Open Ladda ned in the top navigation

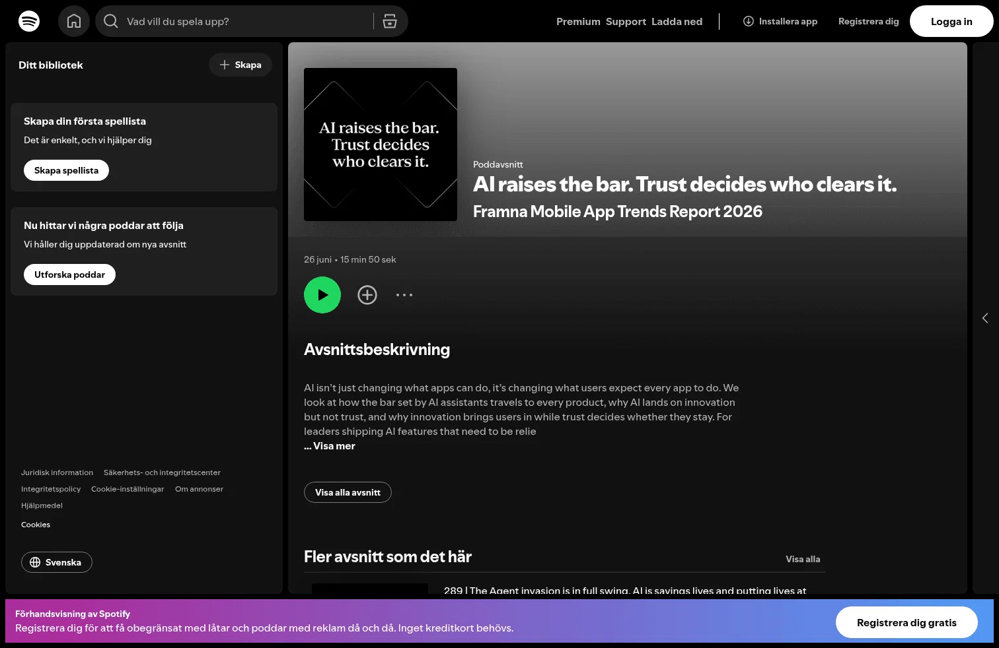677,21
